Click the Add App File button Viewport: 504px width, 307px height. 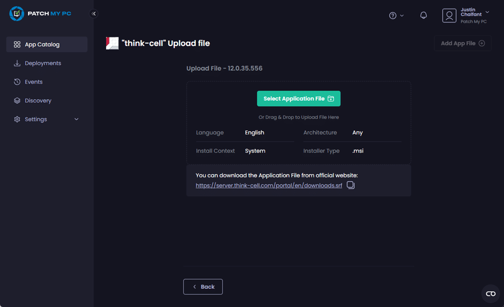(462, 43)
